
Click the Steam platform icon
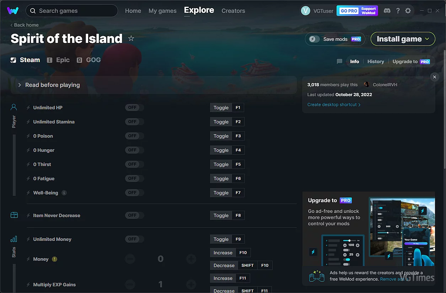click(13, 60)
